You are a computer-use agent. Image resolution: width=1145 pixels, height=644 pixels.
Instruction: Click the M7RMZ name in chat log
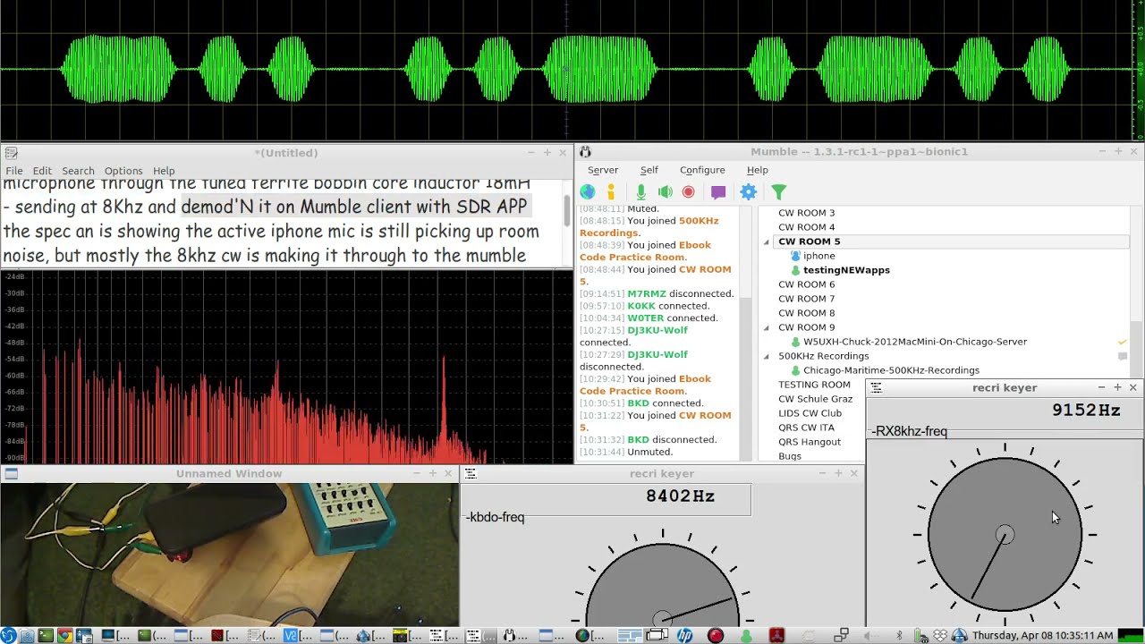click(x=647, y=293)
